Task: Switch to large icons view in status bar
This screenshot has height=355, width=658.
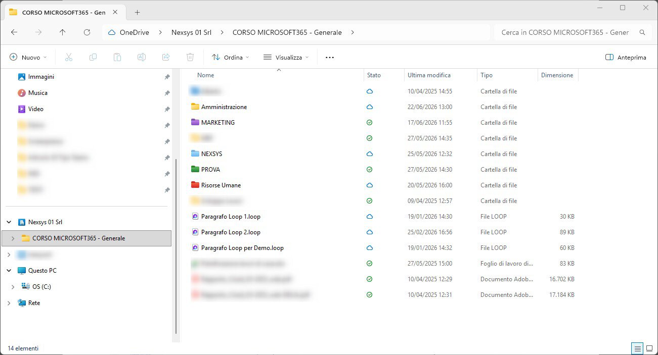Action: (x=649, y=348)
